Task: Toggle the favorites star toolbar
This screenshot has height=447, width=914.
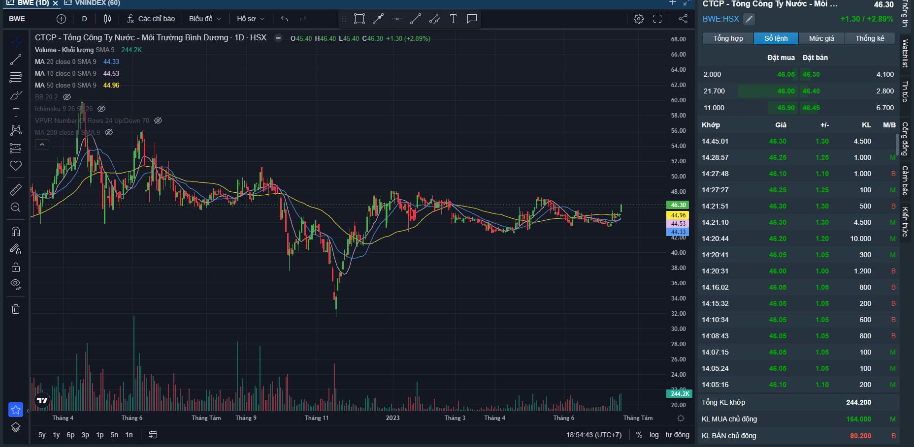Action: [16, 409]
